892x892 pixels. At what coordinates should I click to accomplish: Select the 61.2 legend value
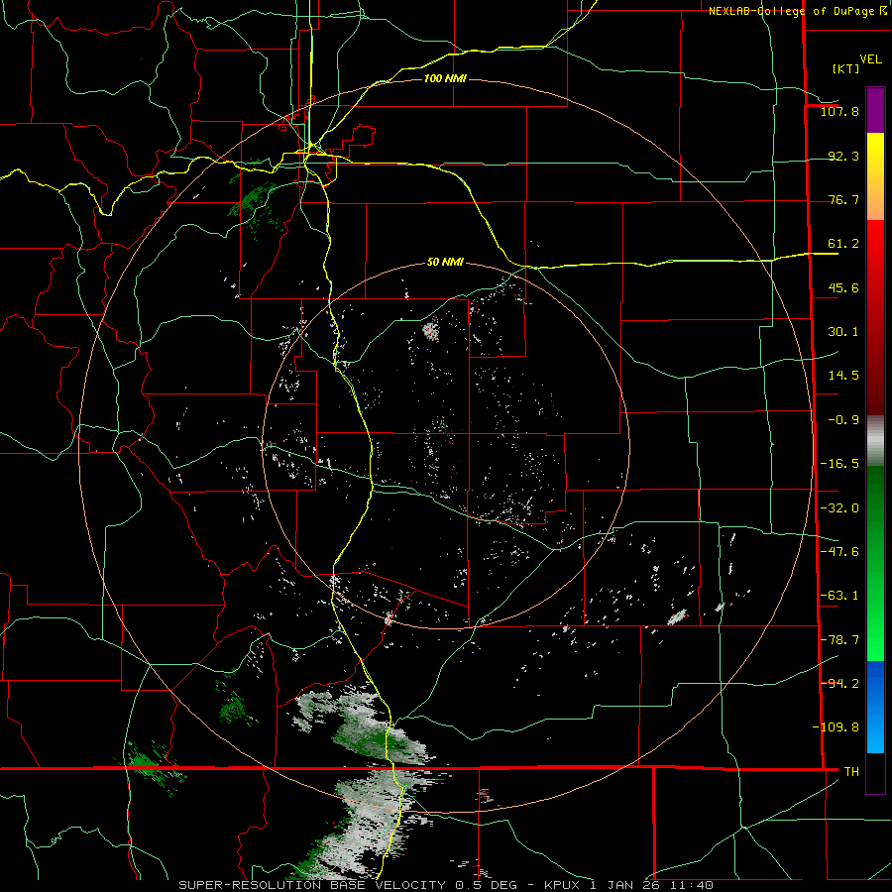click(x=843, y=244)
